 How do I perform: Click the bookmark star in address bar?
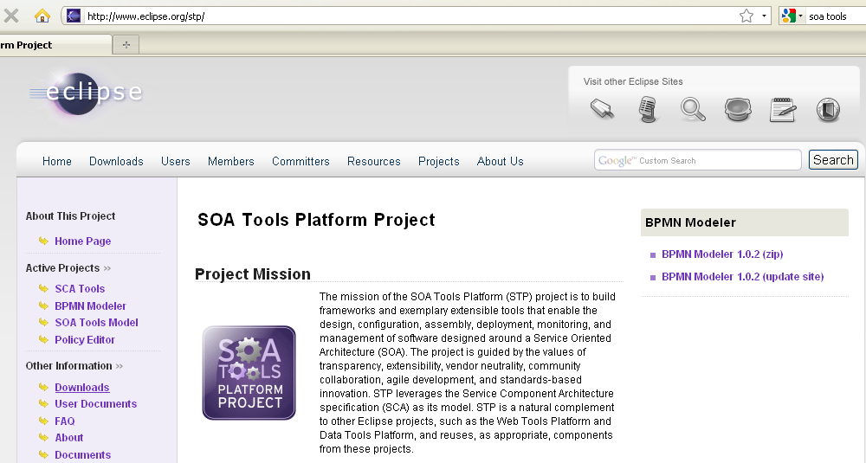(x=746, y=16)
